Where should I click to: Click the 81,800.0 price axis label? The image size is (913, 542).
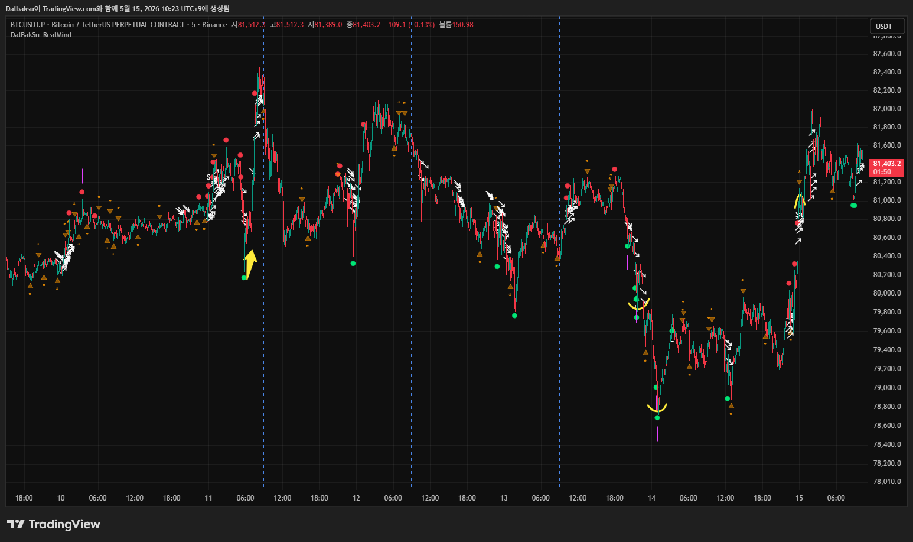pos(887,127)
